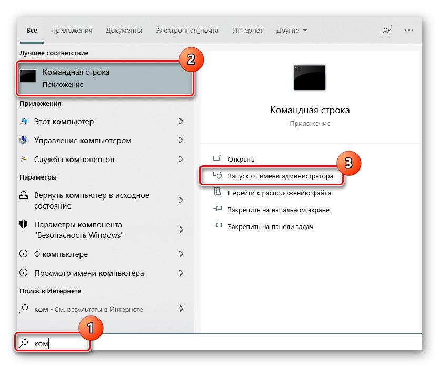Open the Службы компонентов result text

pyautogui.click(x=74, y=160)
